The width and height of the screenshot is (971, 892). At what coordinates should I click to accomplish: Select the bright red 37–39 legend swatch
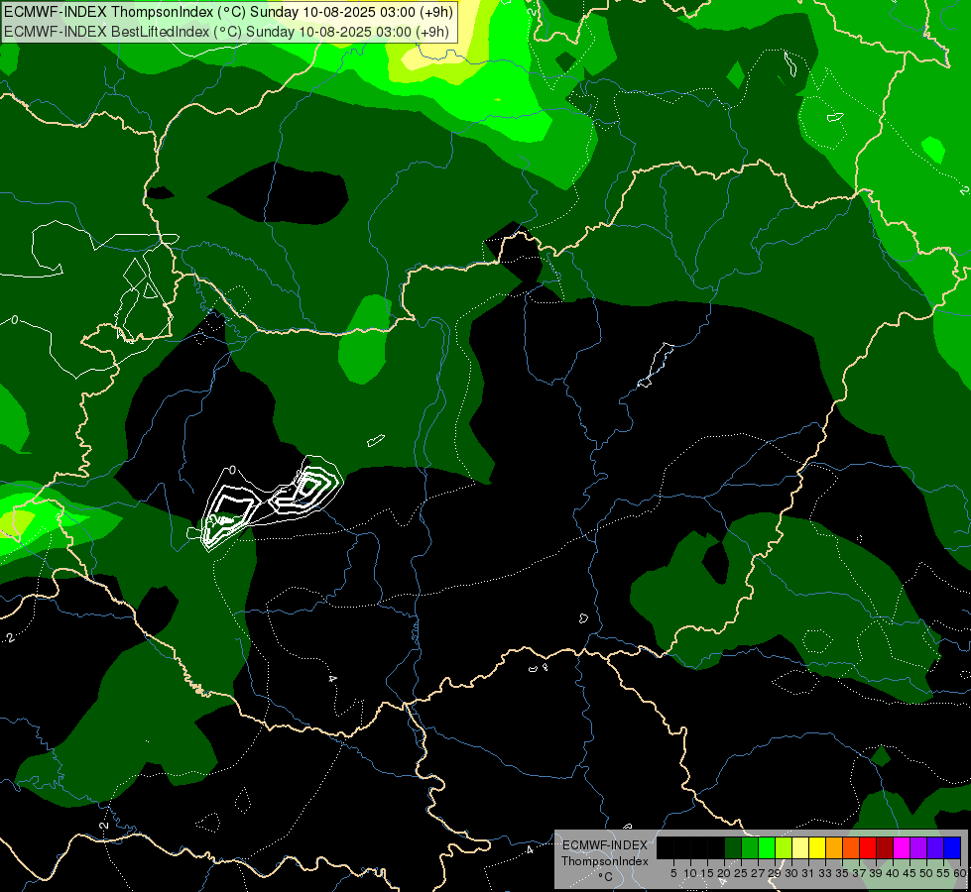868,847
